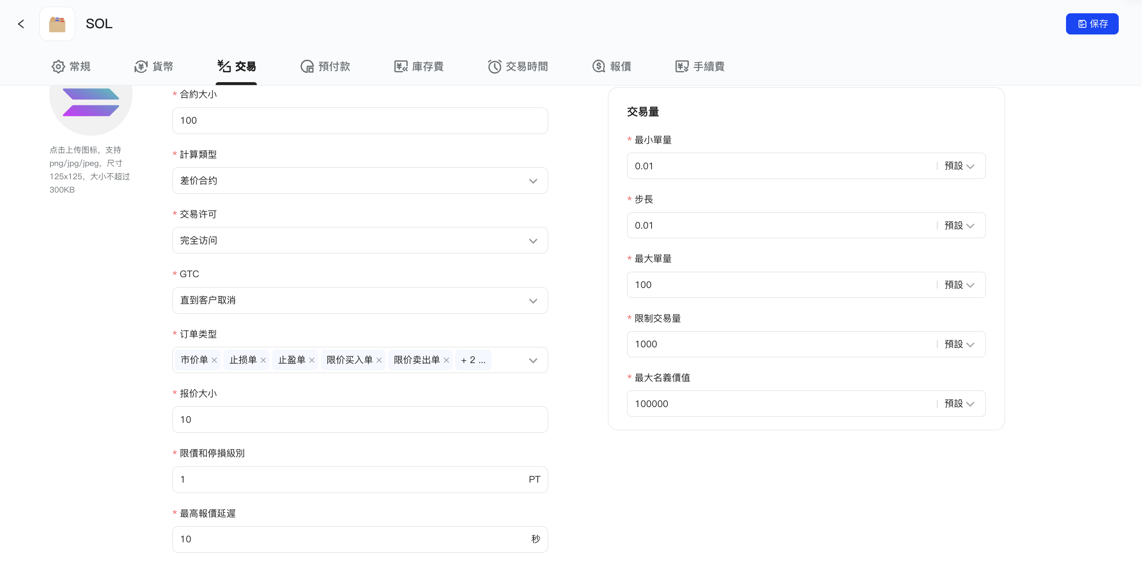Click the 限價和停損級別 input field
Screen dimensions: 1142x561
coord(360,480)
